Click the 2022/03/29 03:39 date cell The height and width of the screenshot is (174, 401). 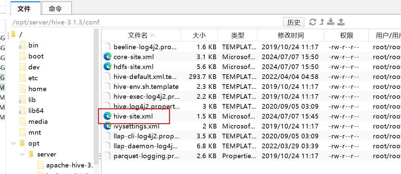(290, 146)
